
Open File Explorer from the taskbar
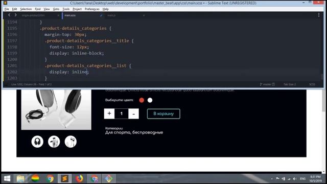20,178
